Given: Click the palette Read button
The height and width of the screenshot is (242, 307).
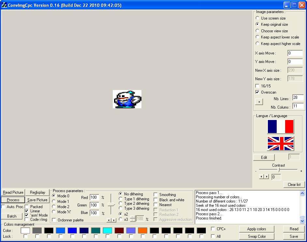Looking at the screenshot, I should pos(294,229).
